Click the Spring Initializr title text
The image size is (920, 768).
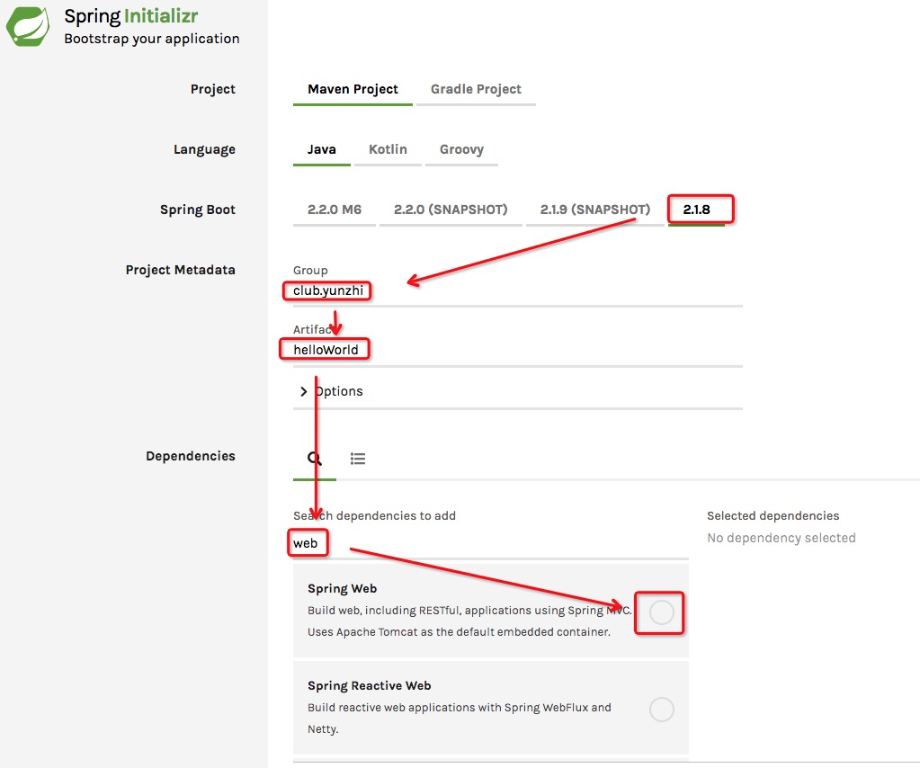[x=130, y=16]
